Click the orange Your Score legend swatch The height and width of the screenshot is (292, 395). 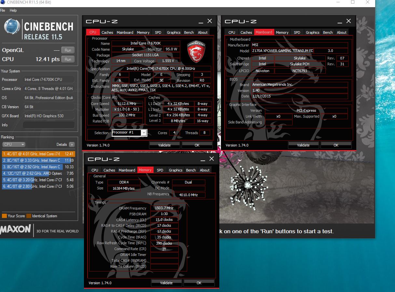4,216
